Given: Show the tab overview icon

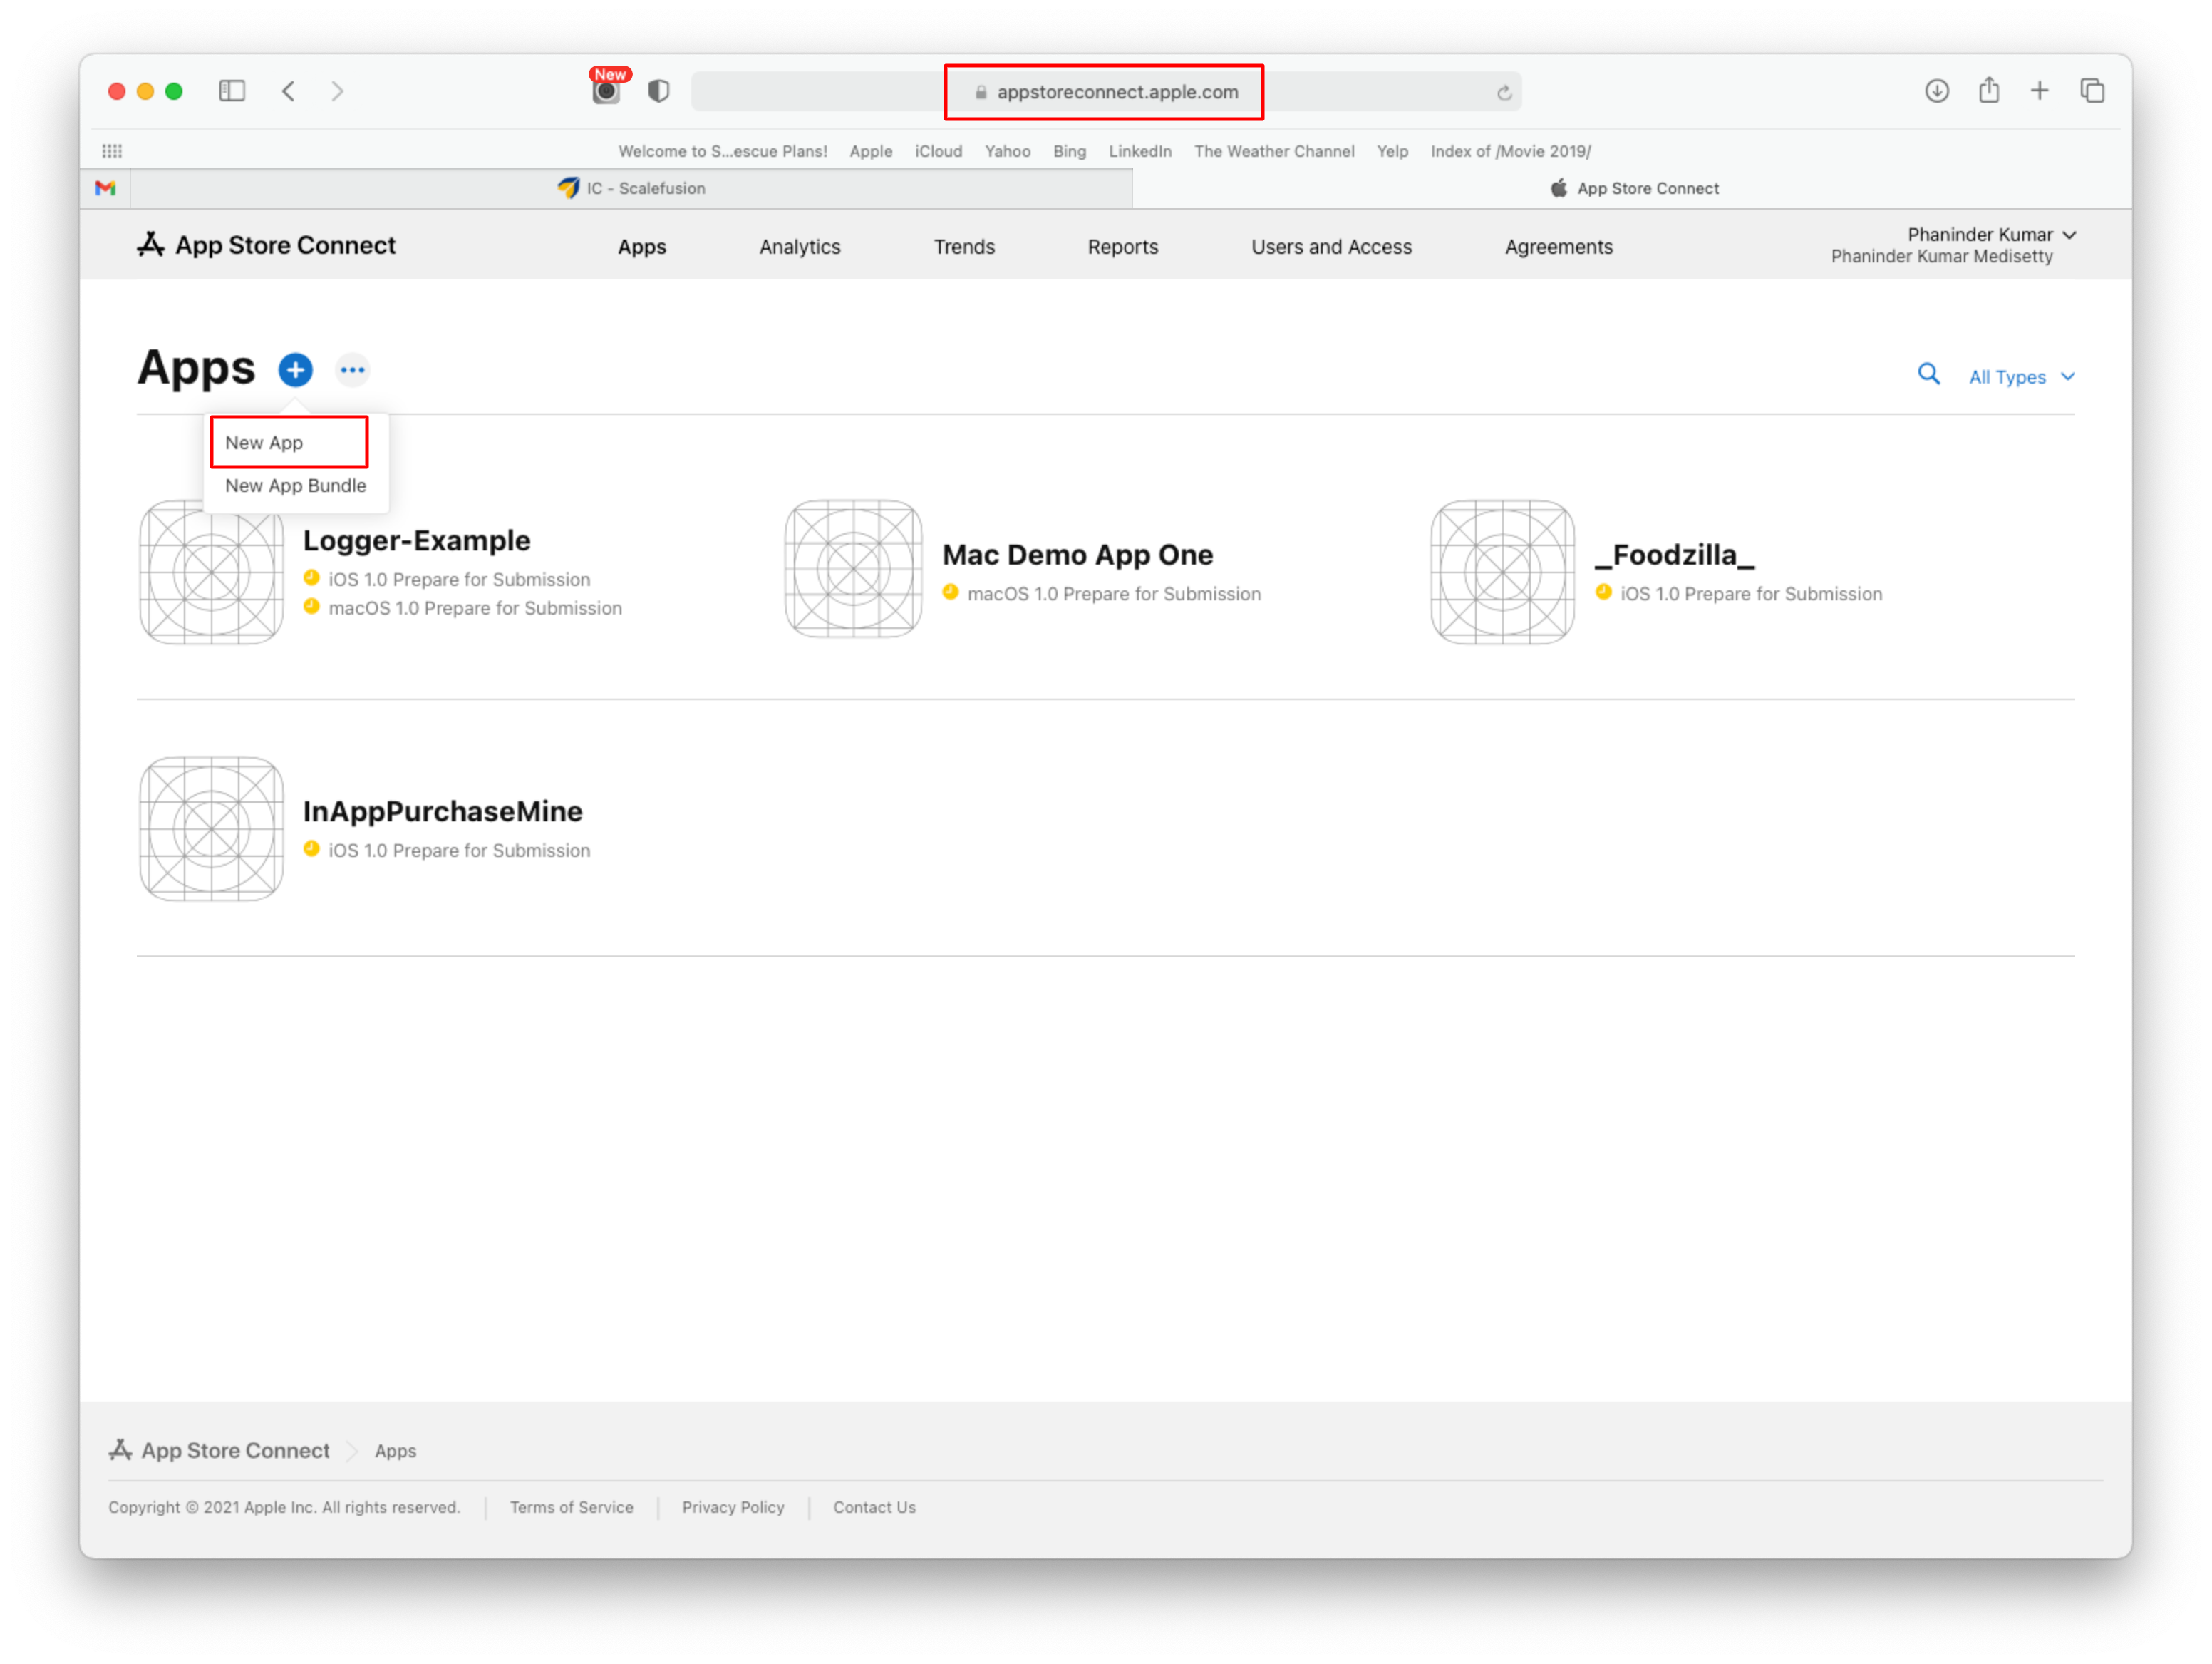Looking at the screenshot, I should 2092,91.
